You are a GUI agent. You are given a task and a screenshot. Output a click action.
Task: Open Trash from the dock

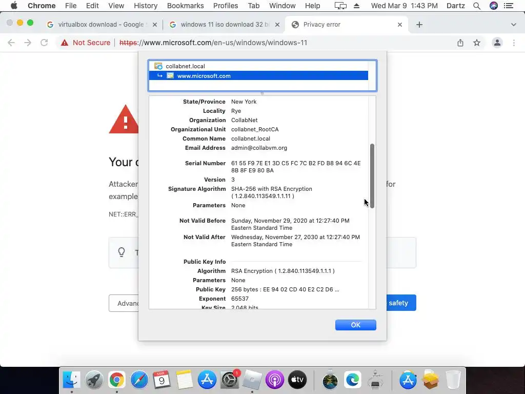(x=453, y=380)
